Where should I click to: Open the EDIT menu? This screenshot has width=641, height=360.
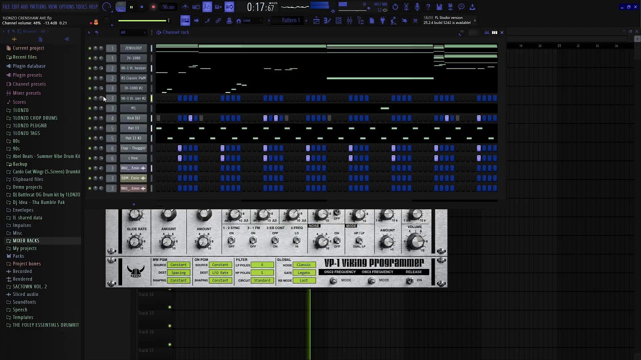click(16, 7)
